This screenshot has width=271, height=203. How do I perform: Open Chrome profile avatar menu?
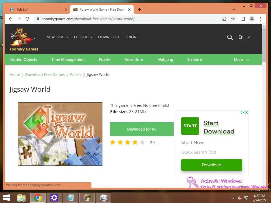point(252,19)
